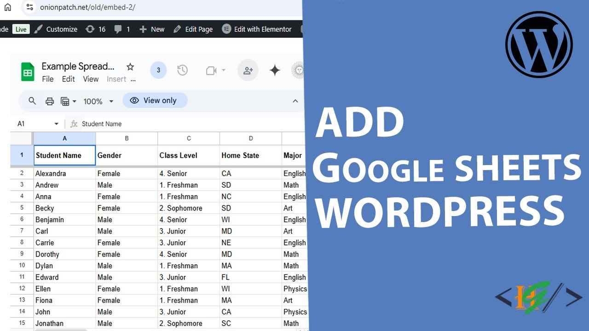Open the comments bubble icon
The height and width of the screenshot is (331, 589).
click(118, 29)
